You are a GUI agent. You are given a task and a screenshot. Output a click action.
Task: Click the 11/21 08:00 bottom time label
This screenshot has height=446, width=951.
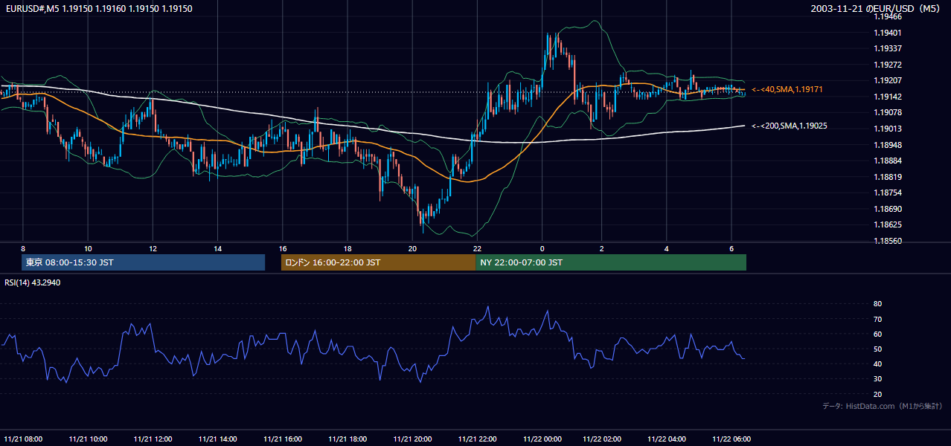click(x=23, y=439)
